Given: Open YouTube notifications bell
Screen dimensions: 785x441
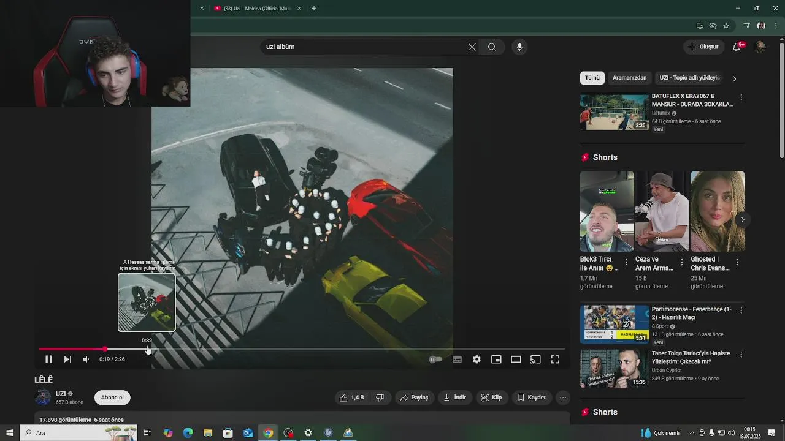Looking at the screenshot, I should click(737, 47).
